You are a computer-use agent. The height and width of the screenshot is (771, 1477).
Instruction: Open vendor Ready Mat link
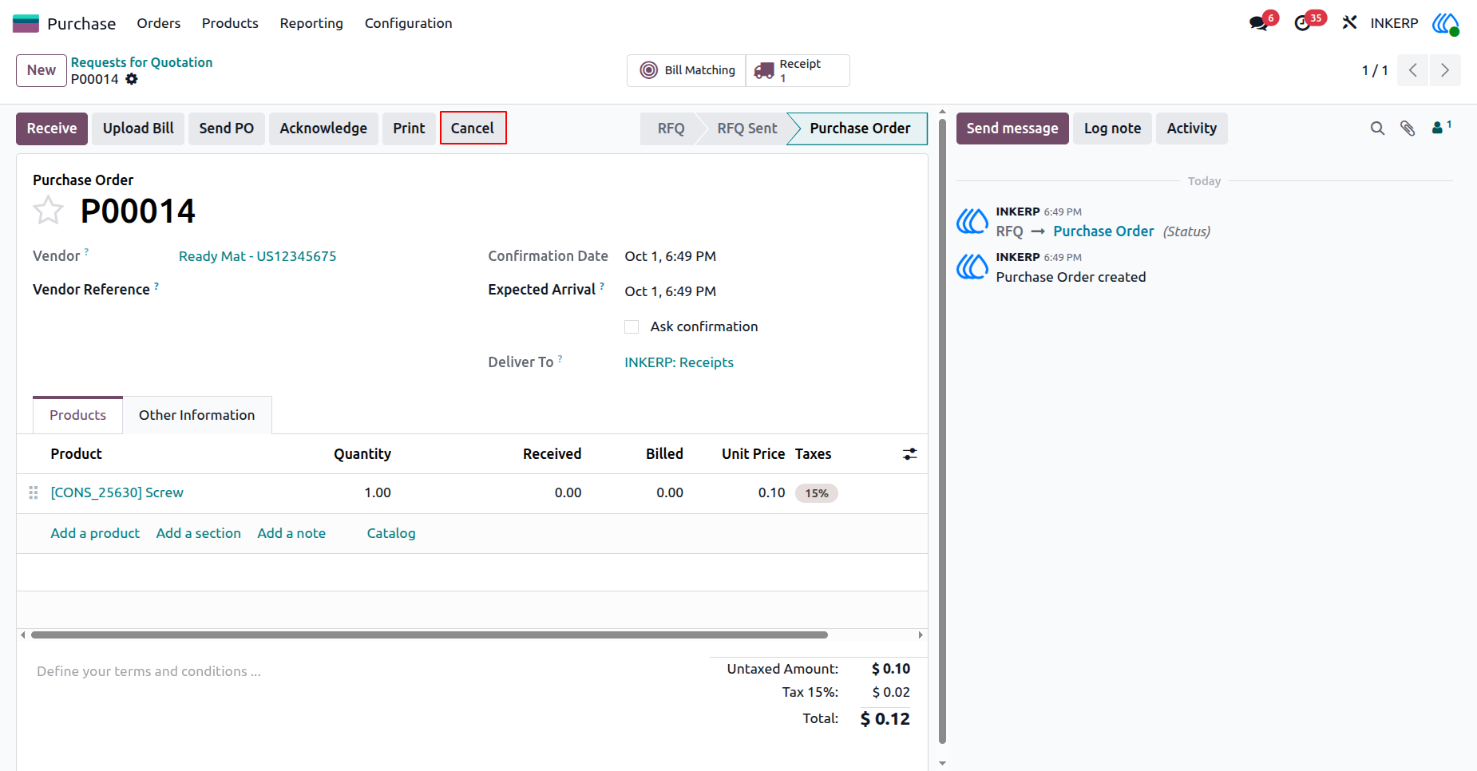coord(257,256)
